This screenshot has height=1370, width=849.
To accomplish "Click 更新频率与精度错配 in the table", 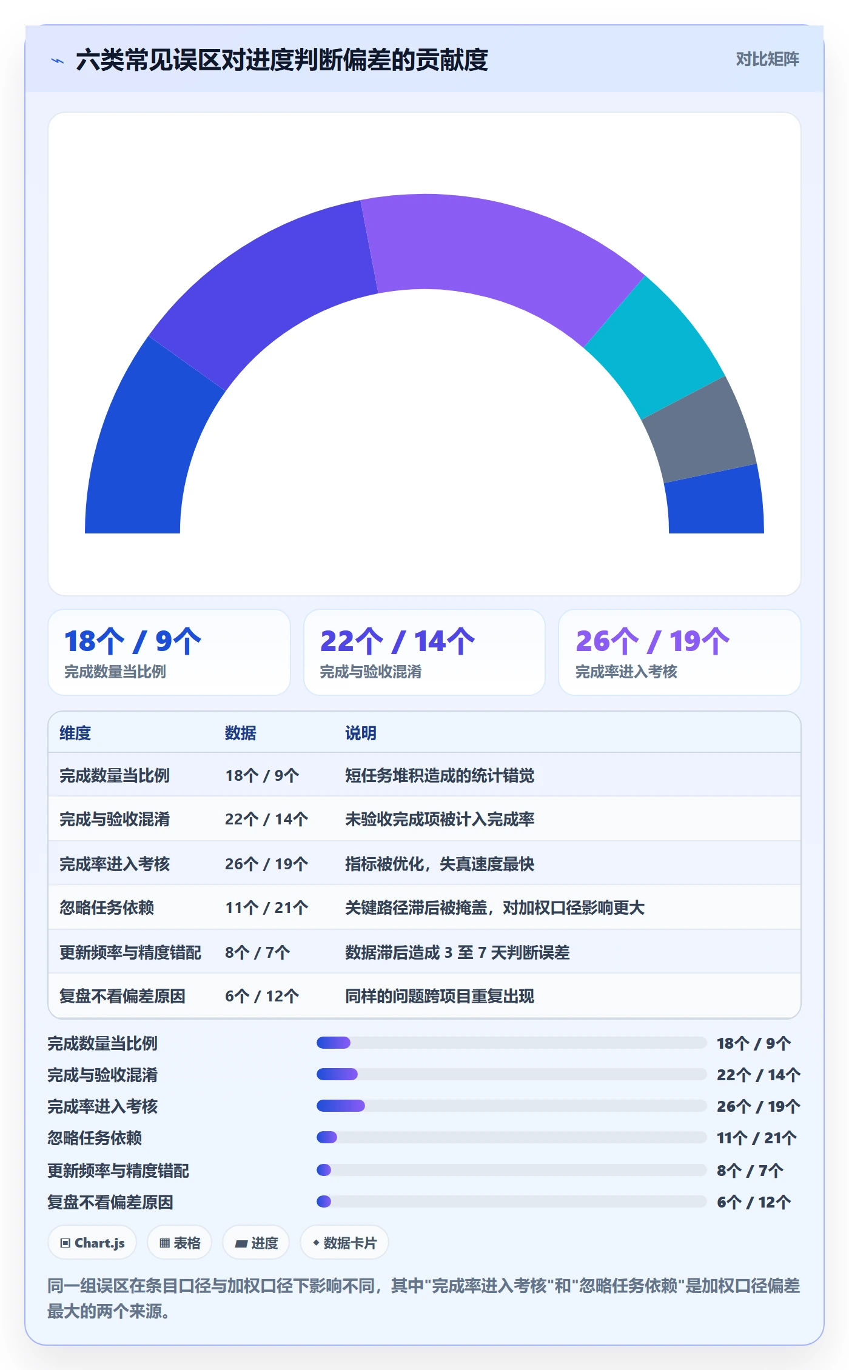I will tap(130, 952).
